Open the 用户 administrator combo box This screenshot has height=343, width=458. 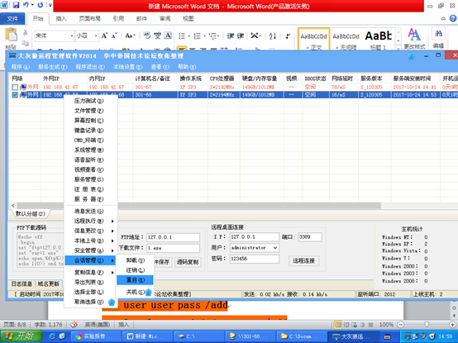(x=255, y=248)
